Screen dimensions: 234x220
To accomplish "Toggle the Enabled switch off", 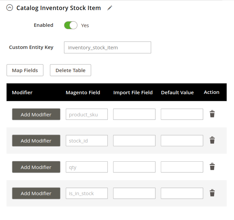I will coord(71,25).
